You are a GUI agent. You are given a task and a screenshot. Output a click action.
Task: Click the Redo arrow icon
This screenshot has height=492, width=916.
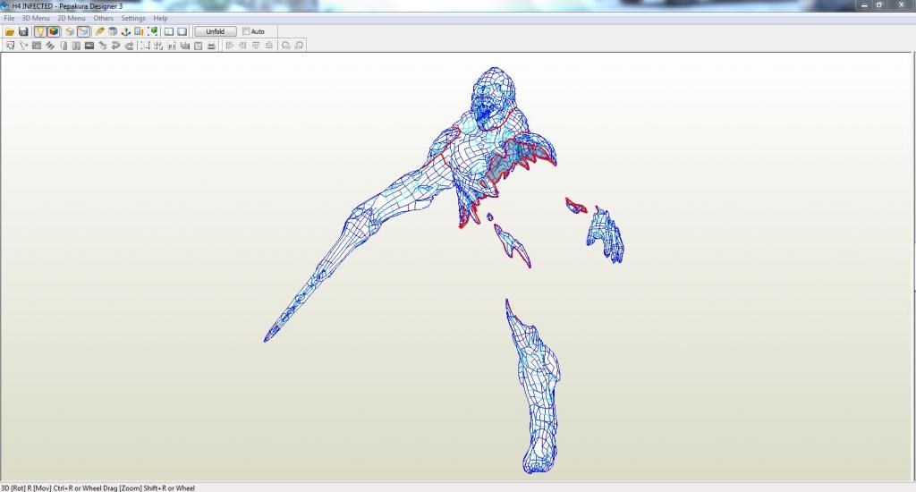click(129, 46)
